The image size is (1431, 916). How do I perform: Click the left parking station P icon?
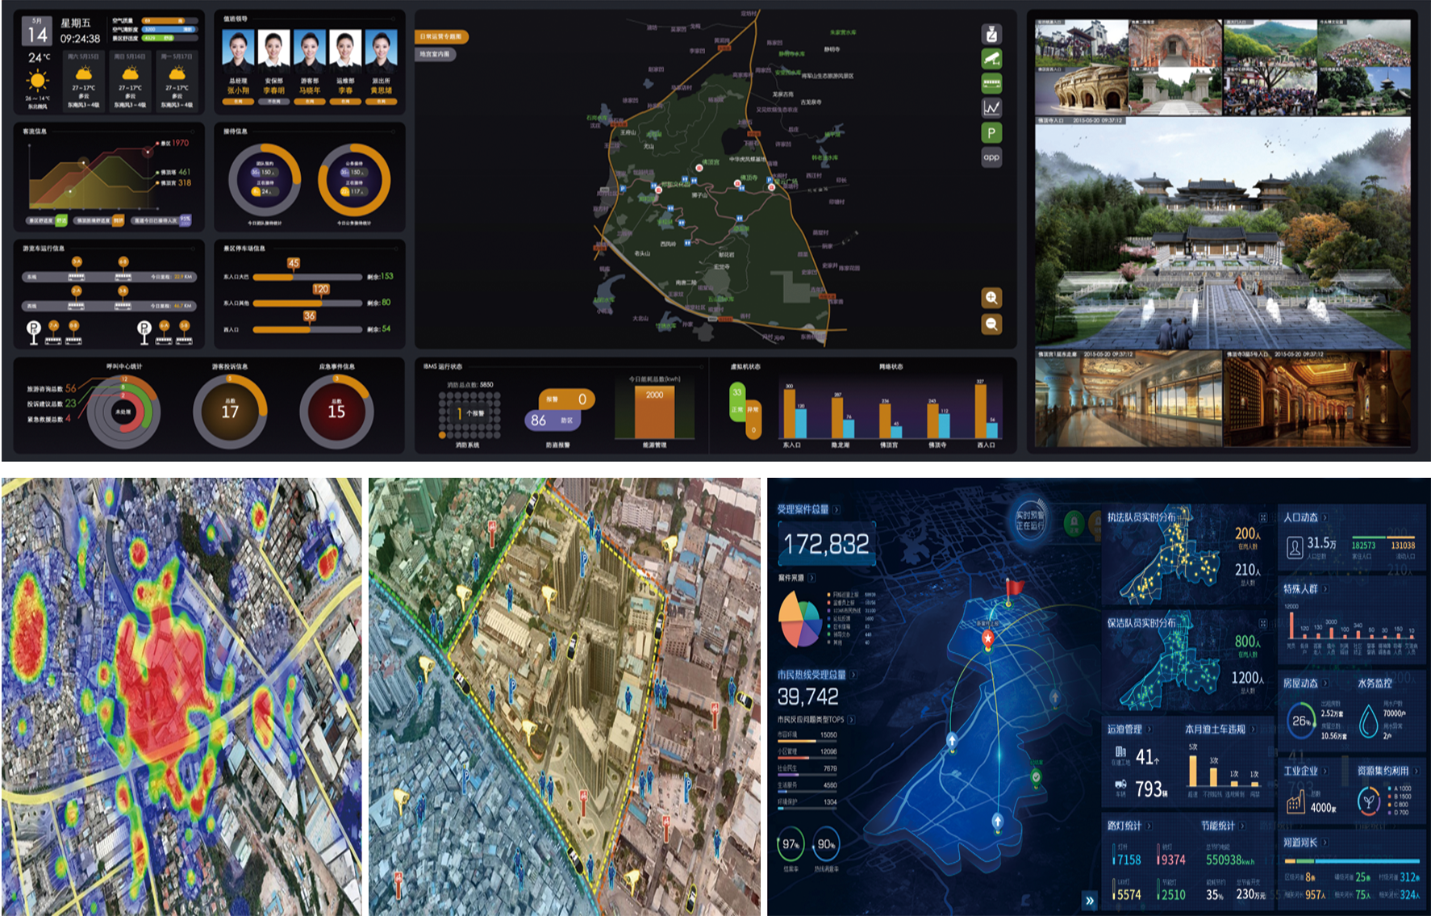click(x=34, y=332)
